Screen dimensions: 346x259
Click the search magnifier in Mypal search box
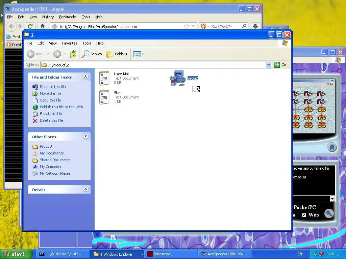point(244,26)
